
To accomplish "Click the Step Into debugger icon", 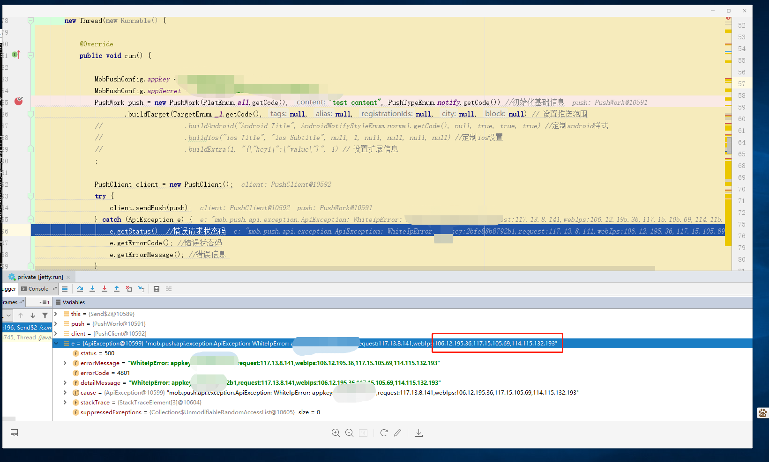I will point(92,289).
